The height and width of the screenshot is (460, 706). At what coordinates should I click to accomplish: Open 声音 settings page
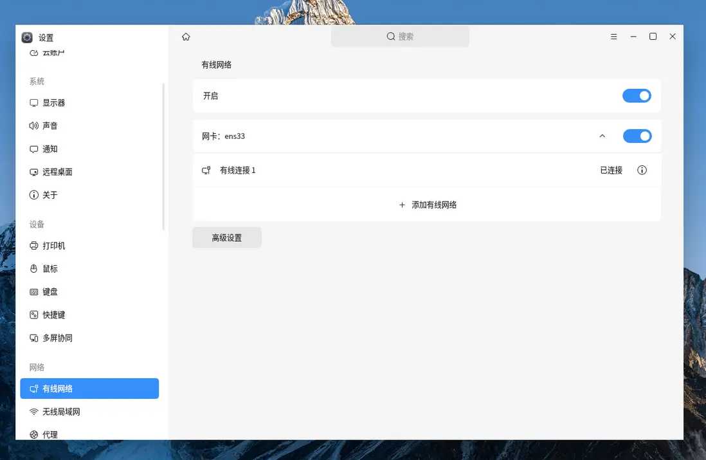tap(89, 125)
